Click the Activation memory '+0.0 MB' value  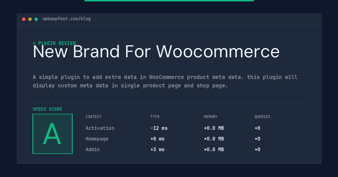pyautogui.click(x=214, y=128)
